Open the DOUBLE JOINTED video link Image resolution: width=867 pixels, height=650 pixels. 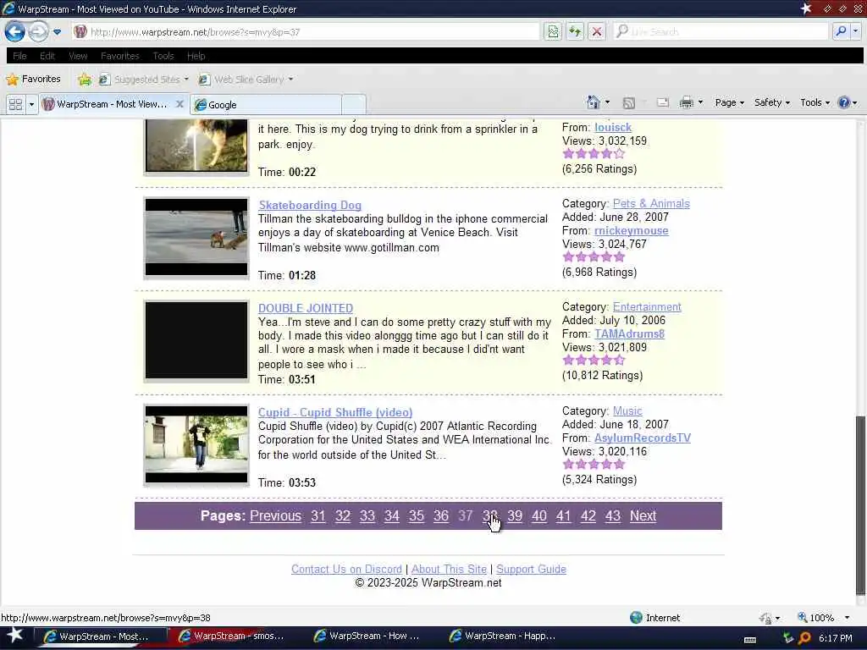tap(305, 308)
